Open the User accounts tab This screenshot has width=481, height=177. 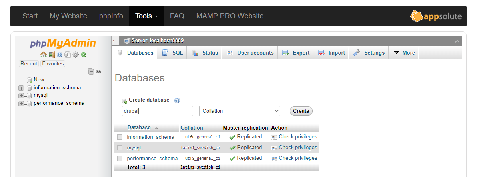tap(250, 53)
